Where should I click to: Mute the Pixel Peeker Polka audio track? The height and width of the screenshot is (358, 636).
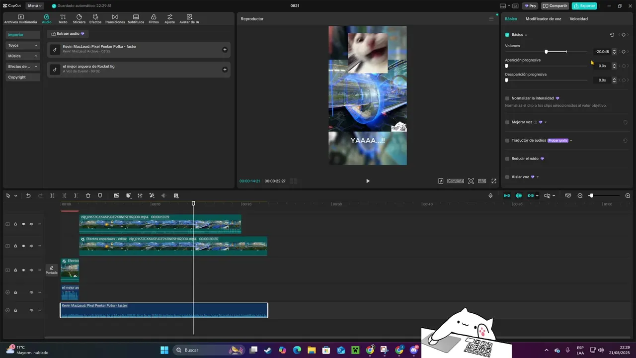(x=31, y=310)
